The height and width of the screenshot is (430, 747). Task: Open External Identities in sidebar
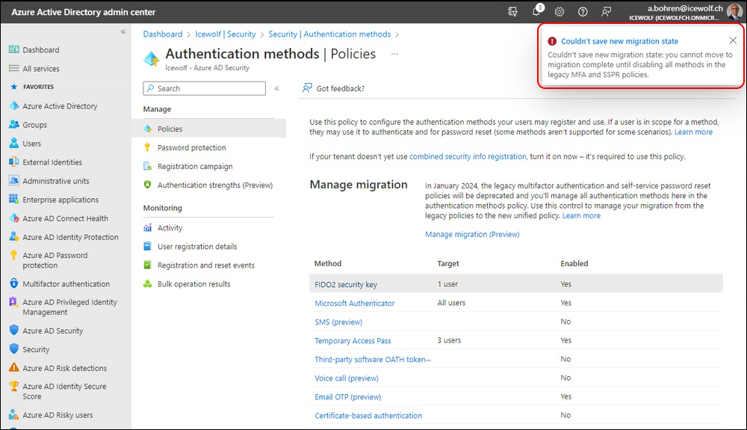tap(52, 162)
